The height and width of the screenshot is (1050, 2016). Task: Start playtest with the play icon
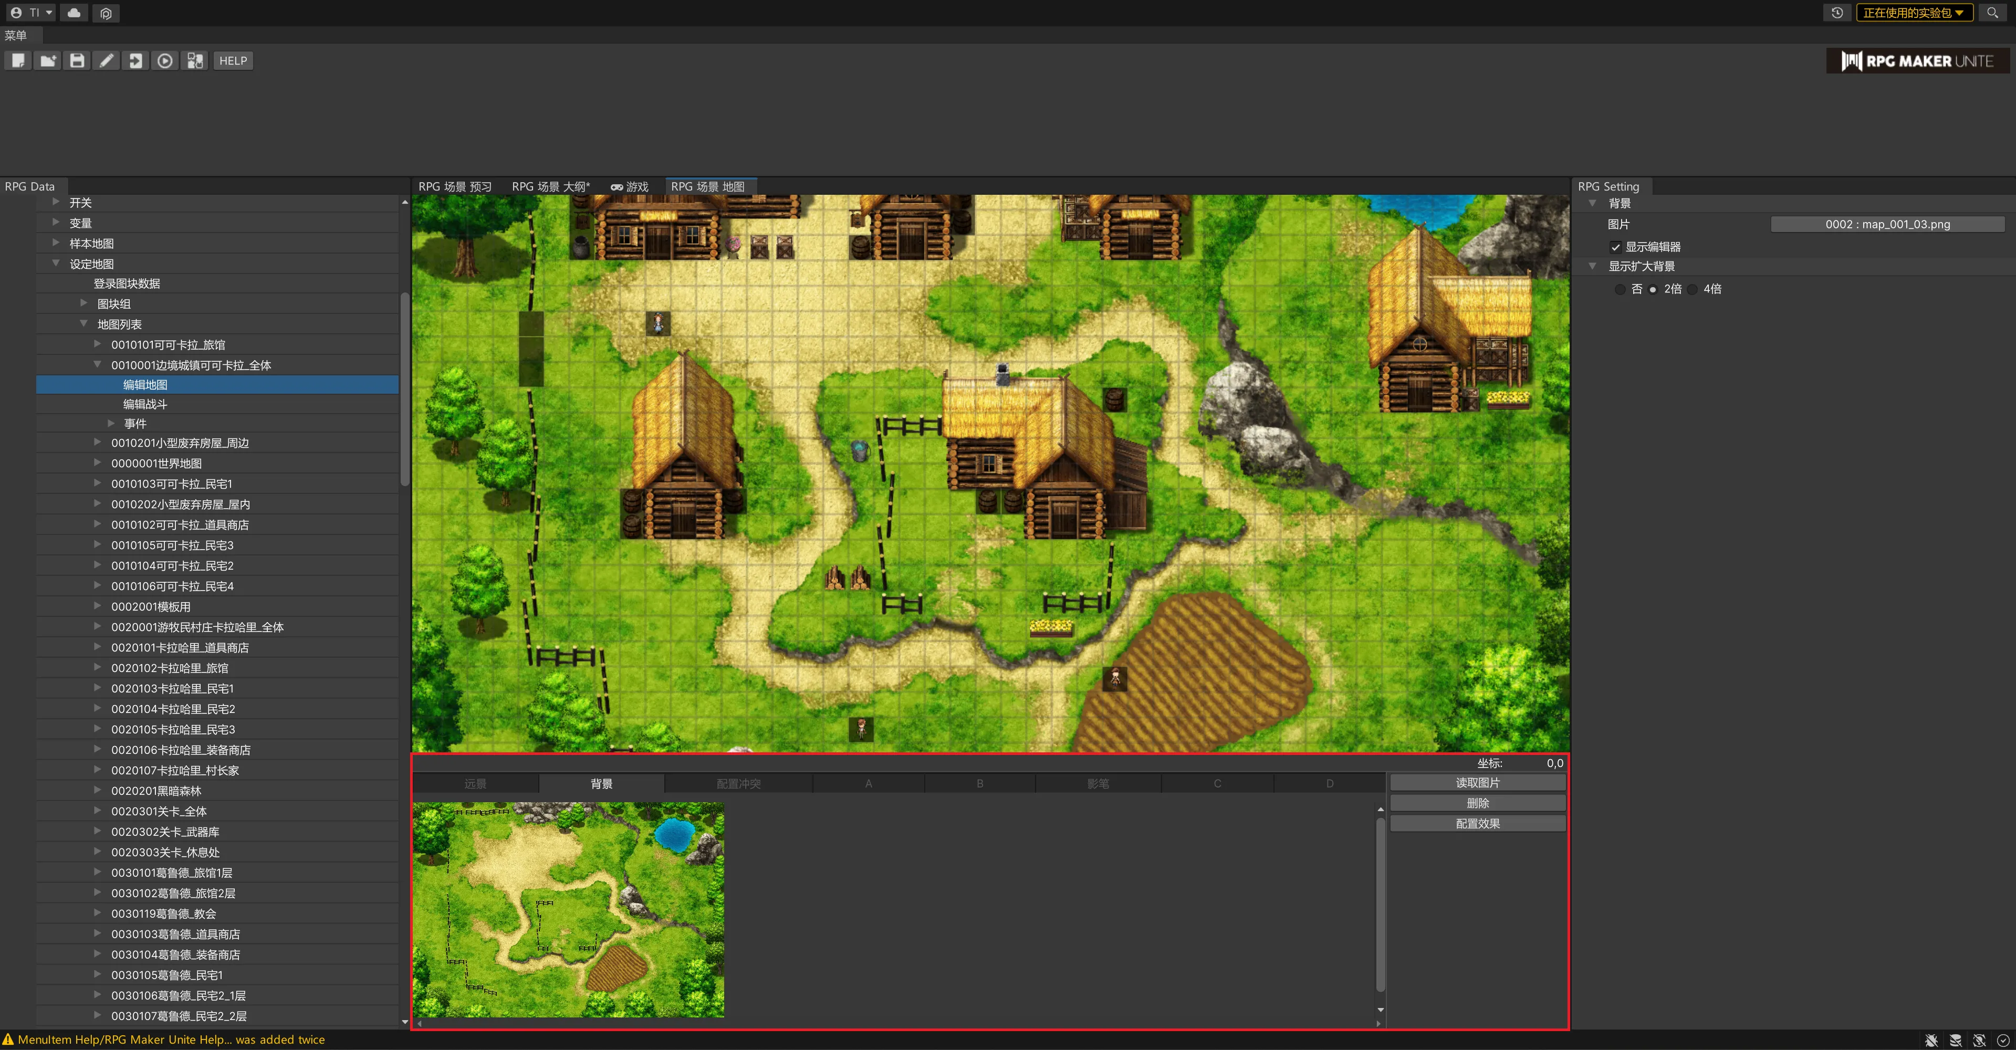tap(165, 61)
